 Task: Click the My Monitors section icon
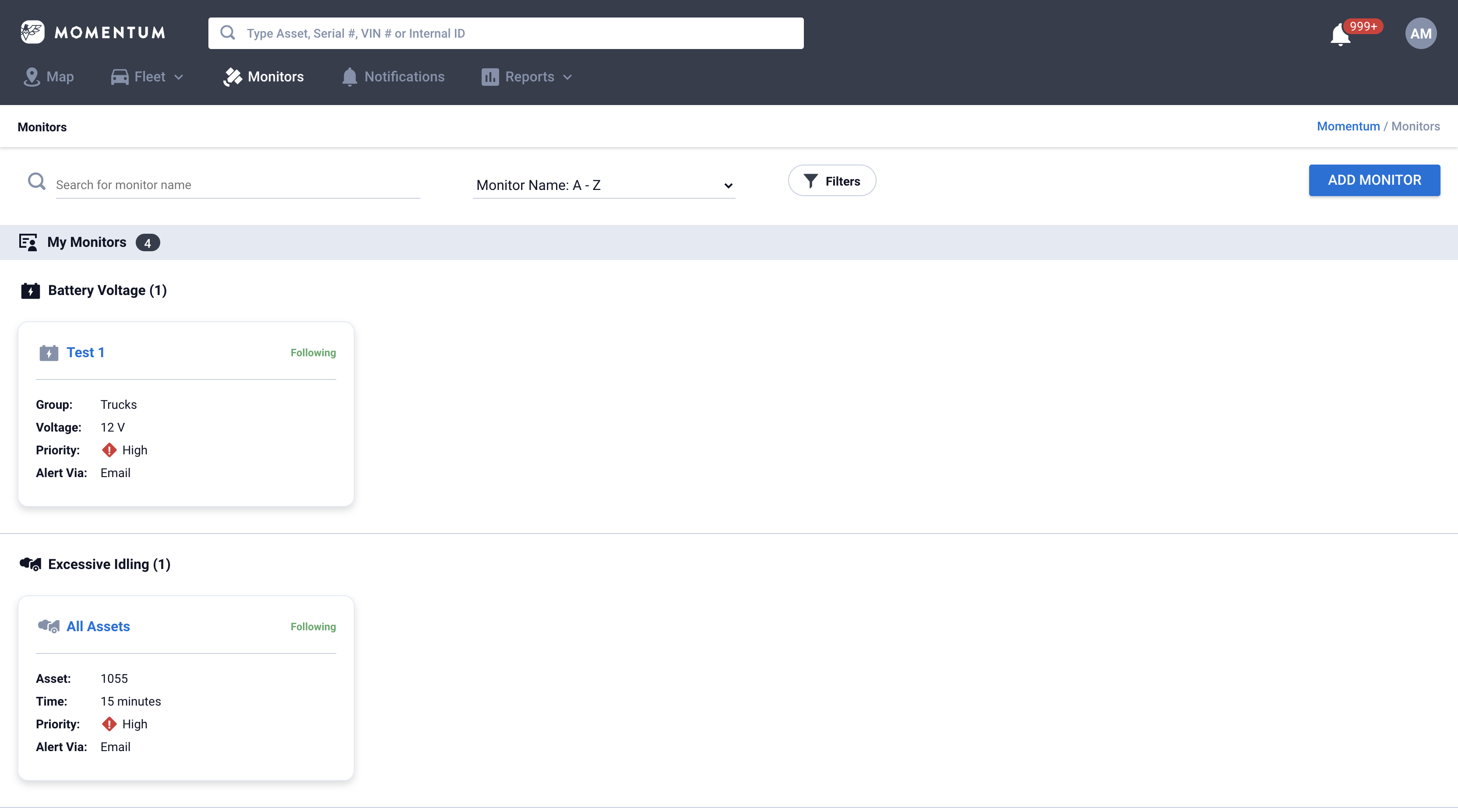(x=28, y=242)
